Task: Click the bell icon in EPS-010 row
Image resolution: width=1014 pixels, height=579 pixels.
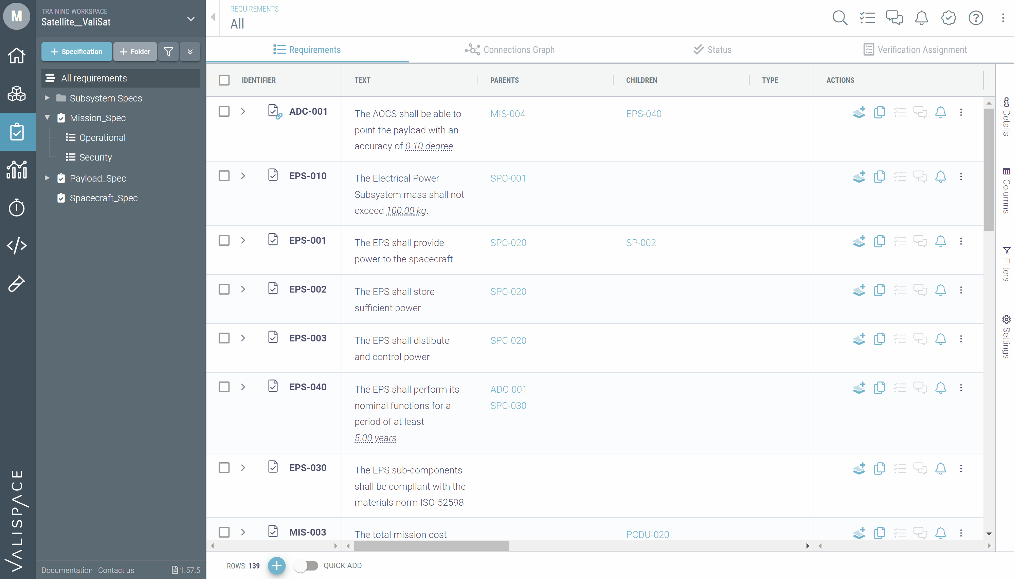Action: [x=940, y=176]
